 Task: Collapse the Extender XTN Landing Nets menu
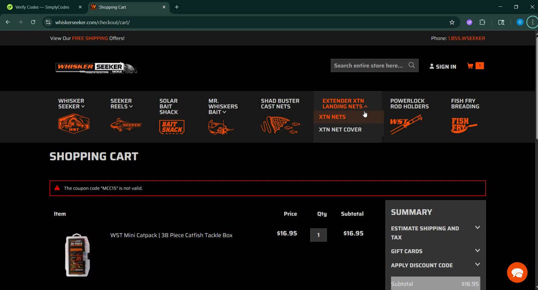[x=345, y=103]
